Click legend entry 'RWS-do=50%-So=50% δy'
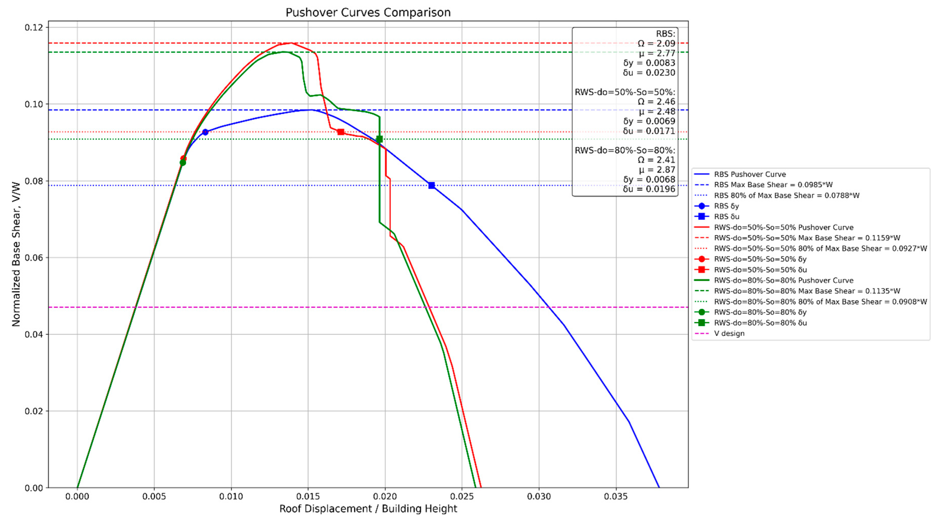The image size is (937, 521). 760,259
